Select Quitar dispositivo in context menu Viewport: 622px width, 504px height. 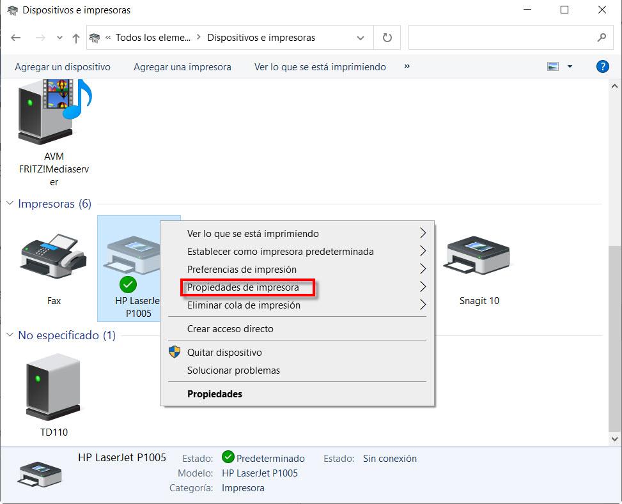tap(224, 353)
